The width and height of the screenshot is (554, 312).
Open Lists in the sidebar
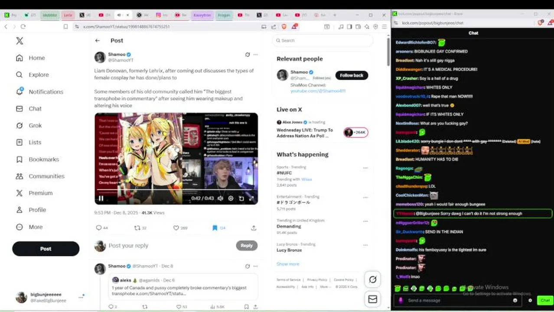[x=29, y=142]
